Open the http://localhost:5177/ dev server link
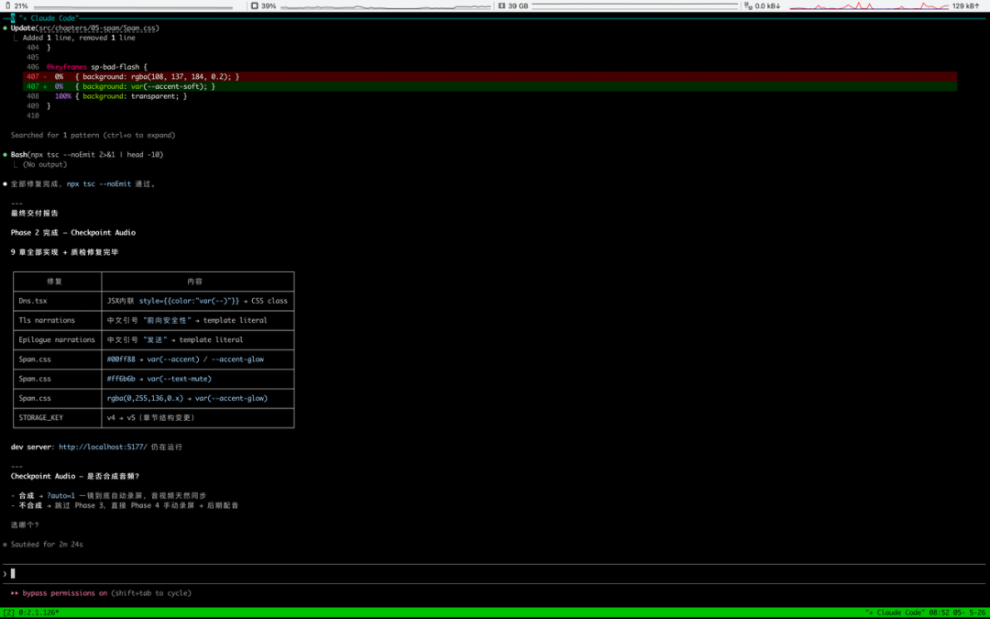The width and height of the screenshot is (990, 619). pyautogui.click(x=103, y=447)
